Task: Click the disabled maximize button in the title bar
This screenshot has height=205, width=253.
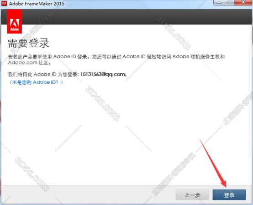Action: coord(230,2)
